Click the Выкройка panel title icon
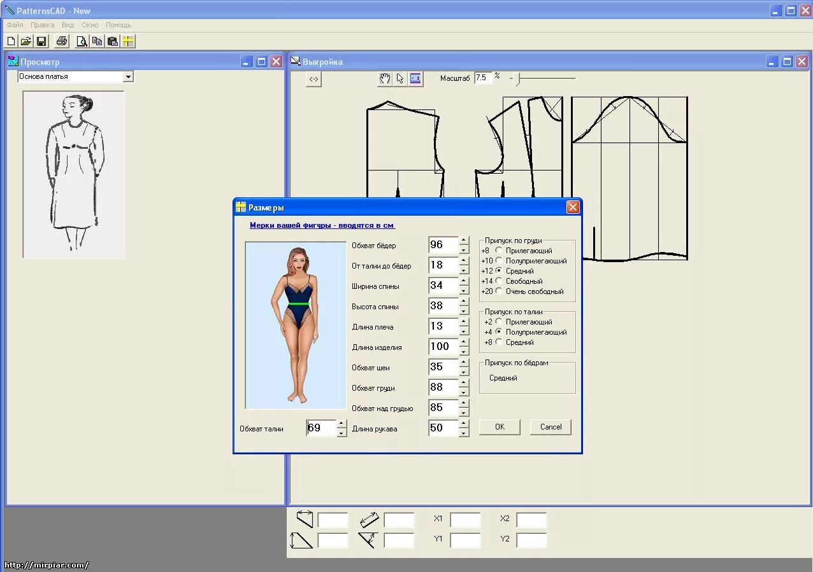Screen dimensions: 813x572 coord(295,61)
